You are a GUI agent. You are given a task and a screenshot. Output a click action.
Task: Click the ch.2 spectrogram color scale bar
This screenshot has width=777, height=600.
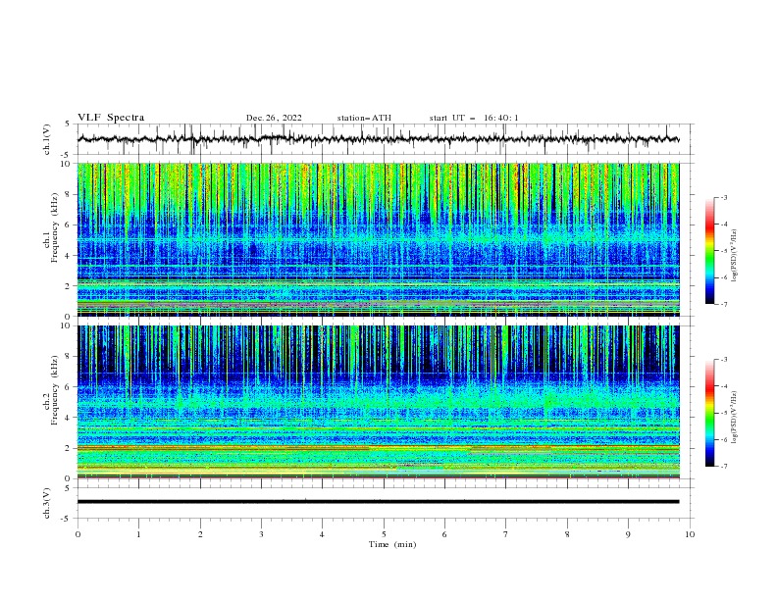click(709, 413)
